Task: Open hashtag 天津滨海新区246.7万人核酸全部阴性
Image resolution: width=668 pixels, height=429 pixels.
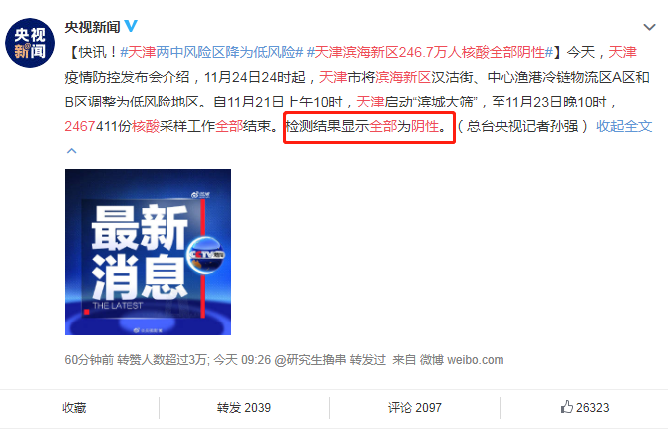Action: (430, 52)
